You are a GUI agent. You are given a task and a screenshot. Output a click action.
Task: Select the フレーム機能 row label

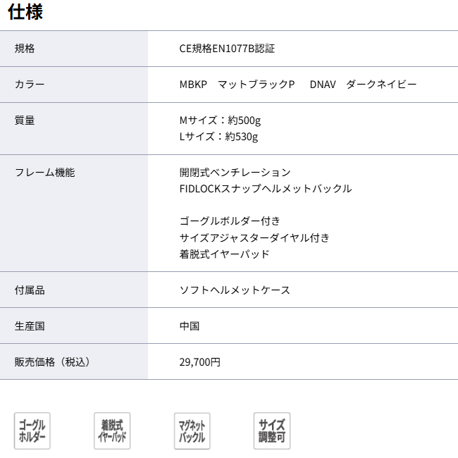[x=44, y=173]
